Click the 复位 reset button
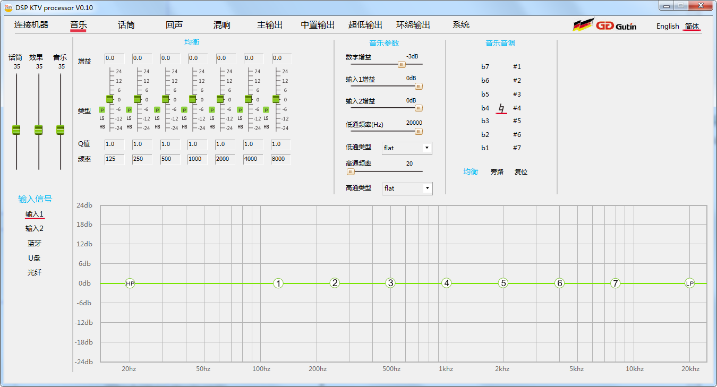 521,172
